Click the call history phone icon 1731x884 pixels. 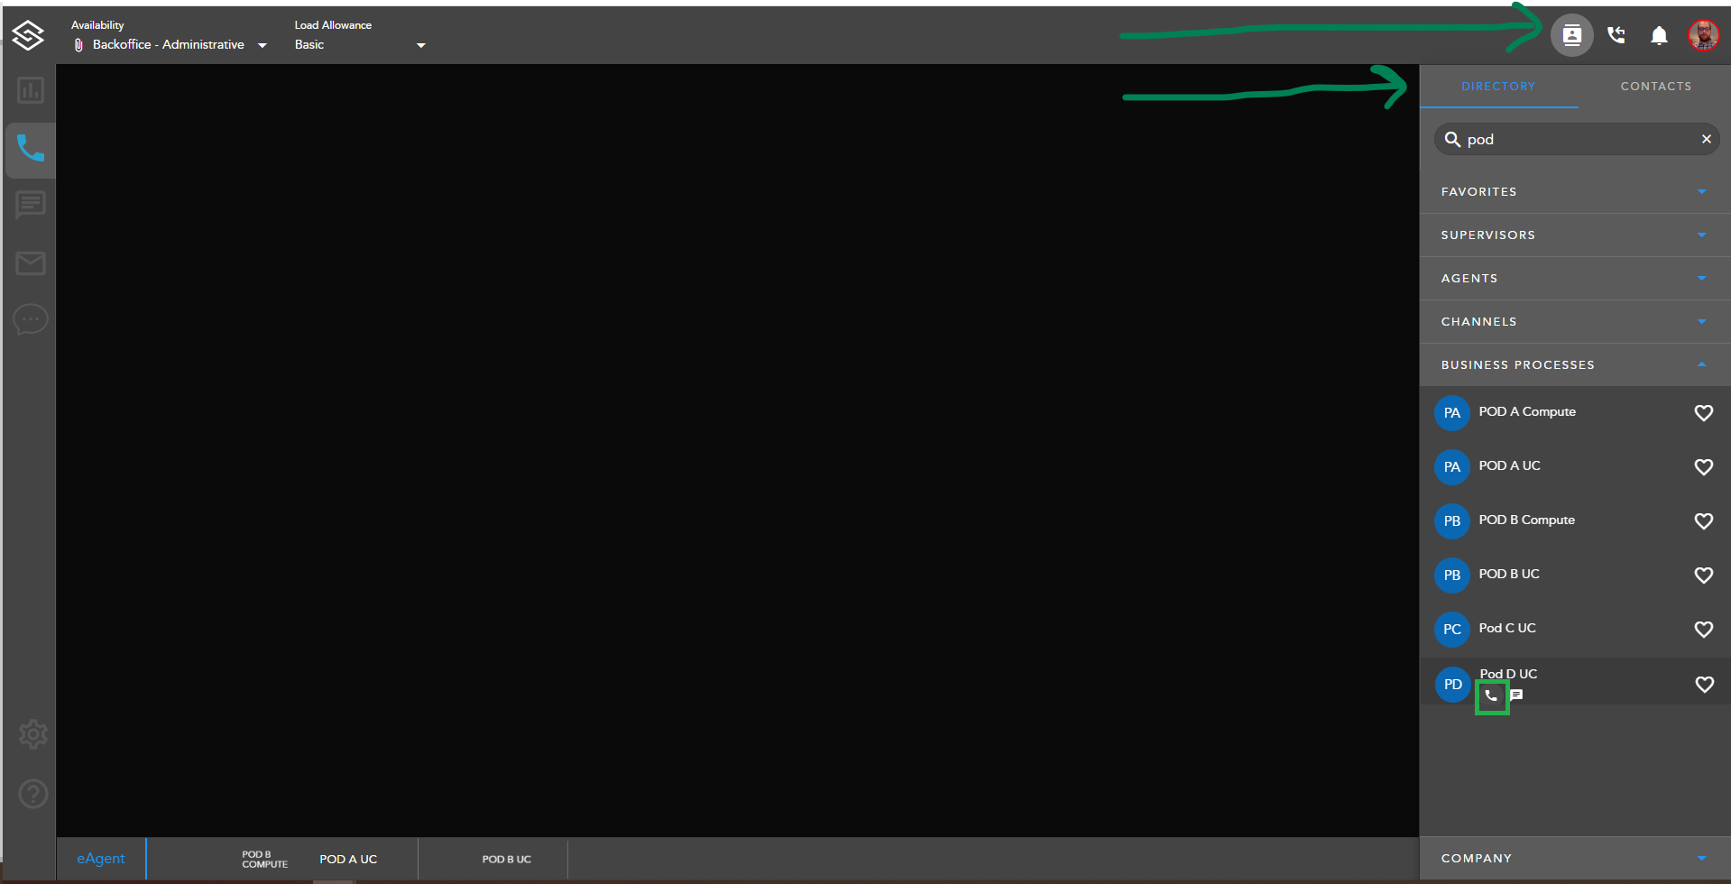[1616, 35]
